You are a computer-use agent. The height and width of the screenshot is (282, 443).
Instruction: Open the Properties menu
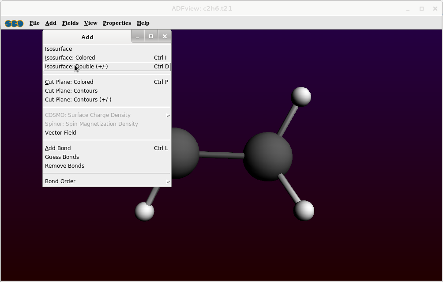116,23
